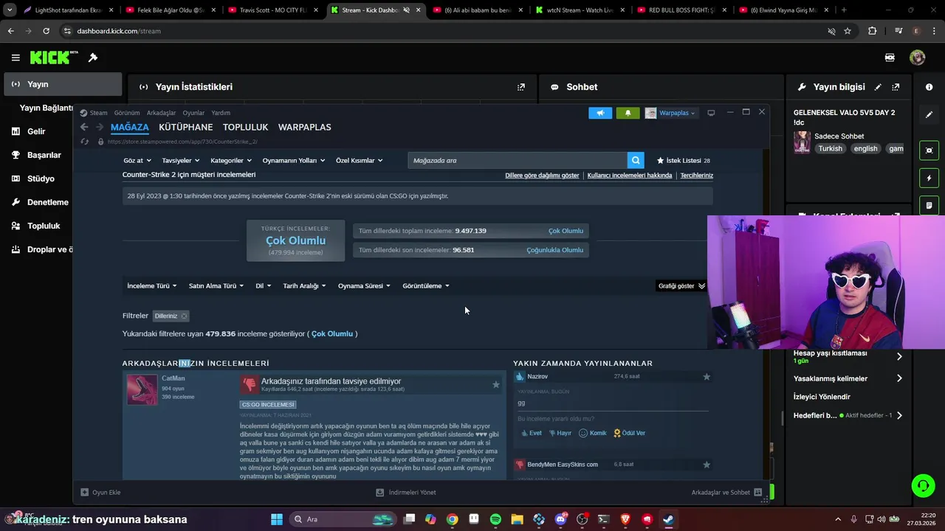Viewport: 945px width, 531px height.
Task: Bookmark this page with the star
Action: click(848, 31)
